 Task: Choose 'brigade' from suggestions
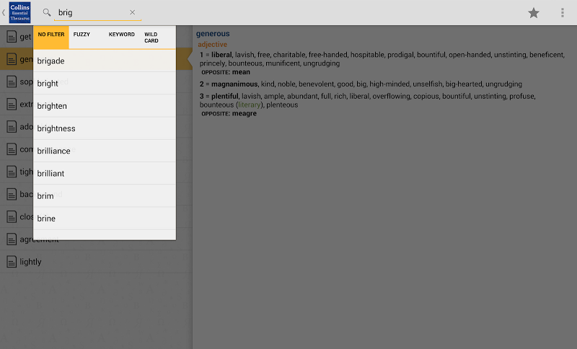[x=105, y=61]
